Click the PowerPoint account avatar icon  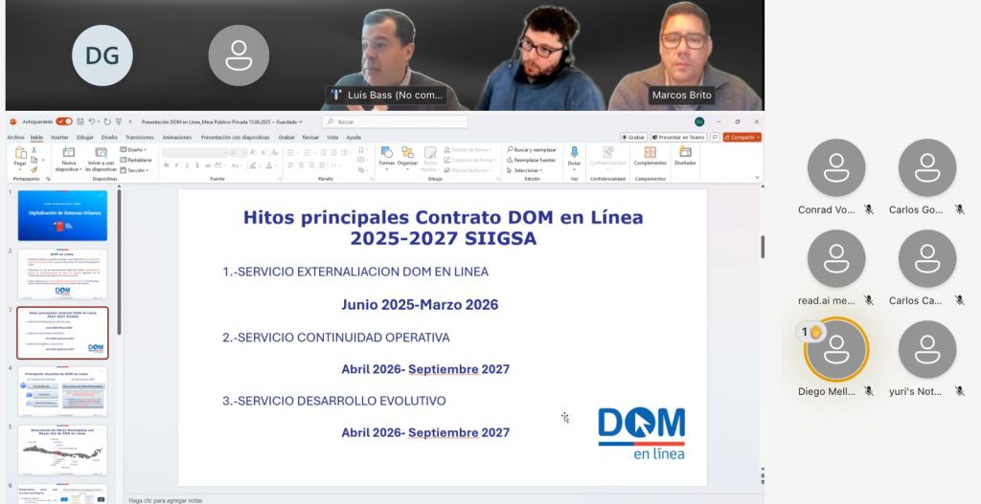click(x=699, y=121)
